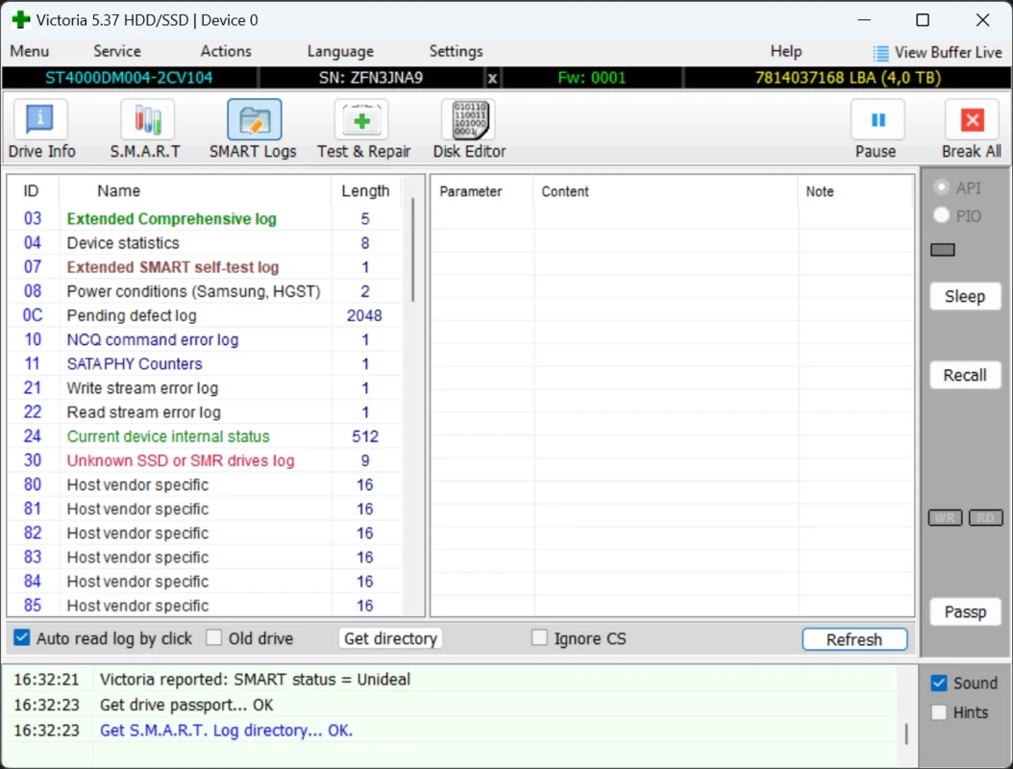Open the Service menu
This screenshot has width=1013, height=769.
click(117, 52)
